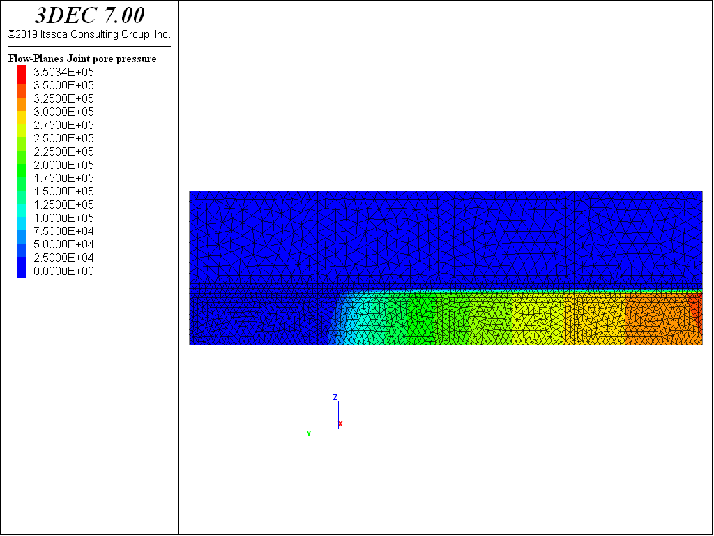
Task: Click legend value 5.0000E+04
Action: 63,244
